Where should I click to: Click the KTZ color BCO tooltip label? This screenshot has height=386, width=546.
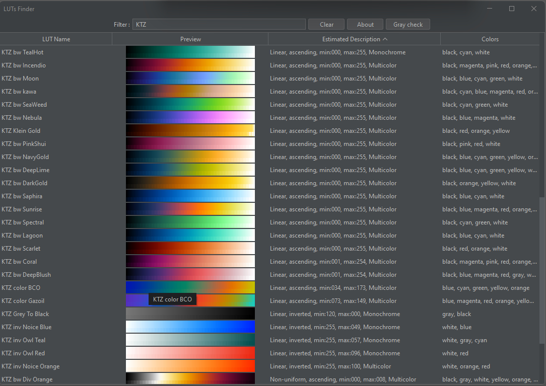pos(172,299)
